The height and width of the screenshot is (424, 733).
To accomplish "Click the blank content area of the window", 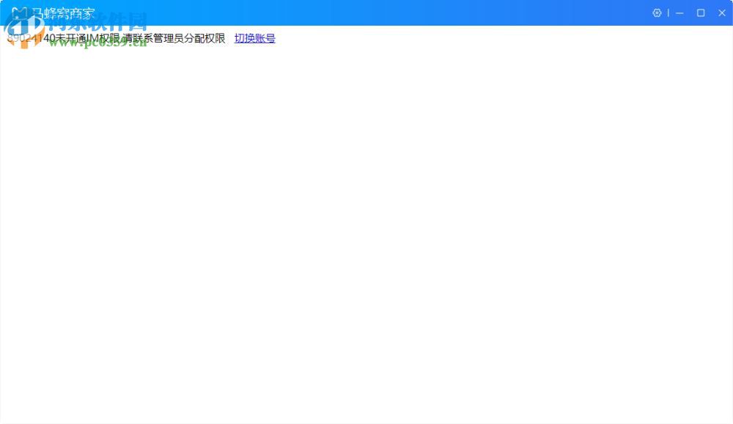I will 366,220.
